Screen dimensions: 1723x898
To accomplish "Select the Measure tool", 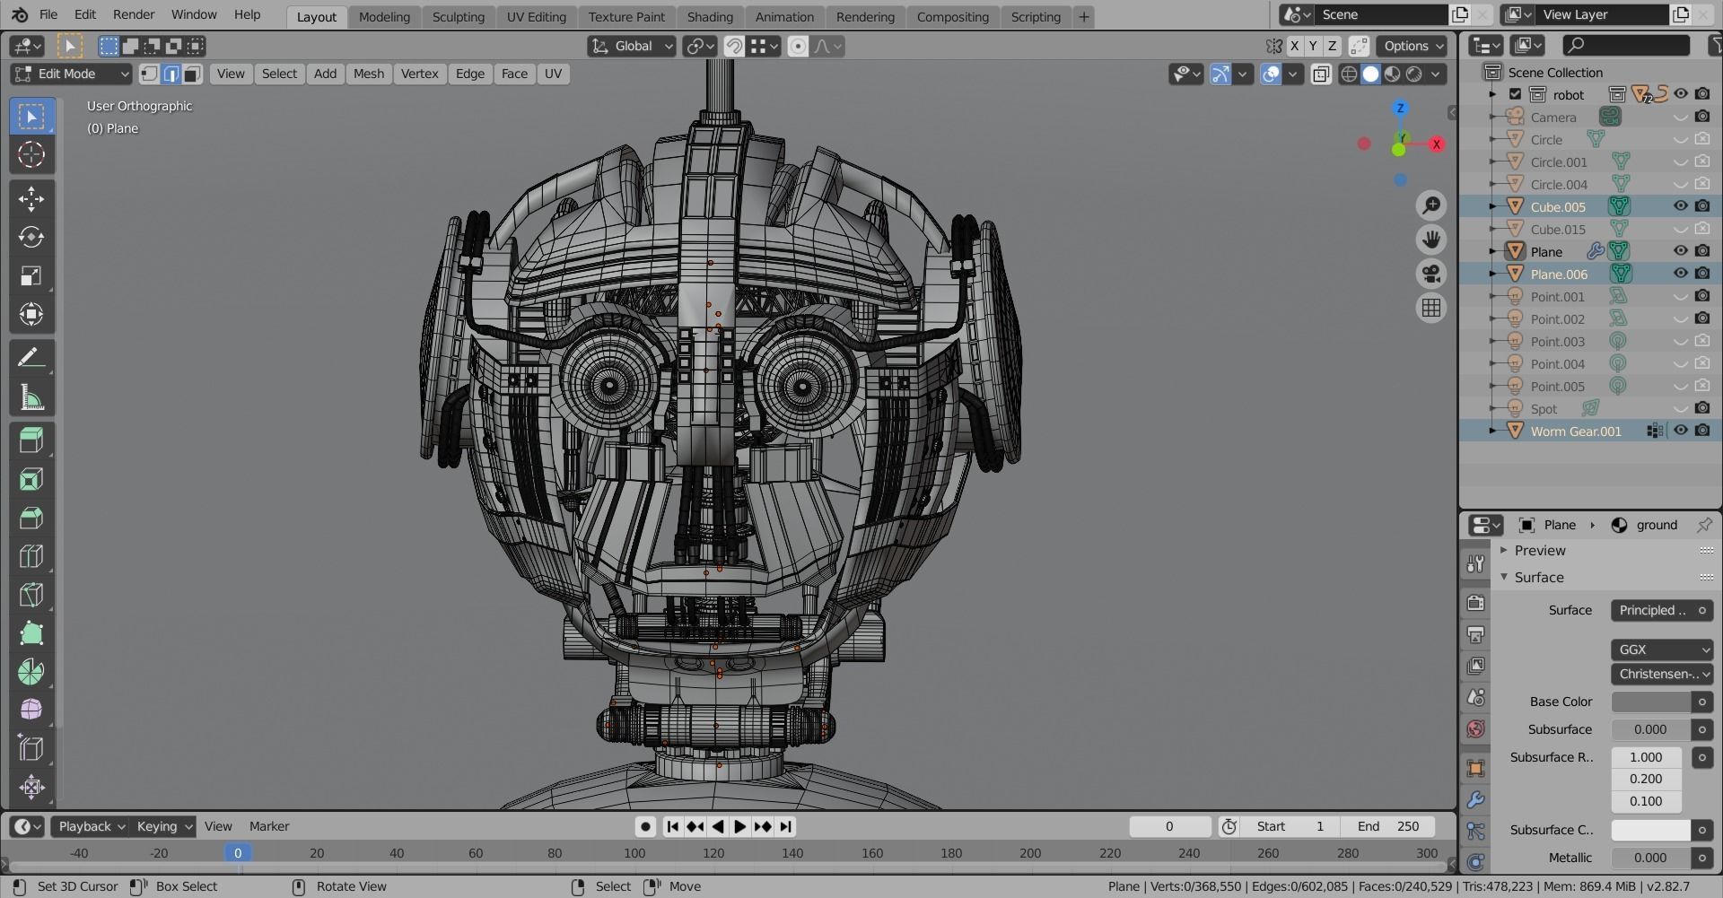I will pos(31,397).
